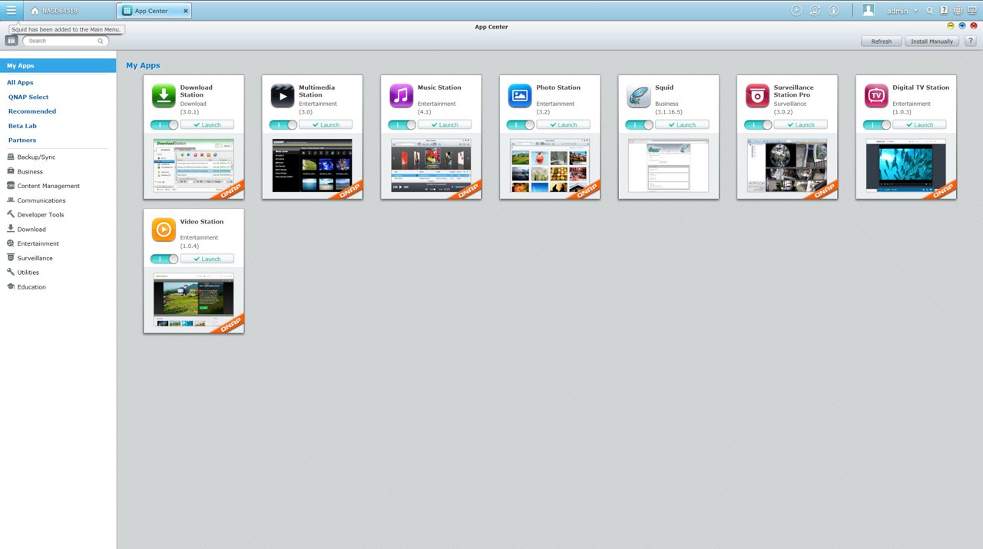The image size is (983, 549).
Task: Open the Photo Station preview thumbnail
Action: tap(550, 166)
